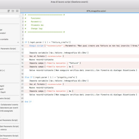Click the window title 'Area di lavoro script'
The image size is (139, 139).
[69, 2]
